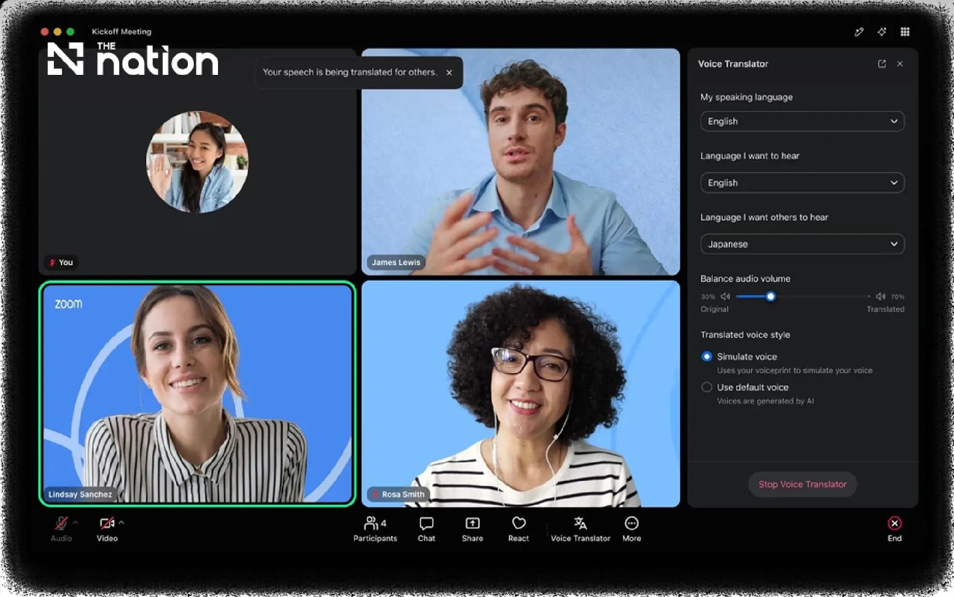Open the grid view layout icon
Image resolution: width=954 pixels, height=597 pixels.
click(905, 32)
